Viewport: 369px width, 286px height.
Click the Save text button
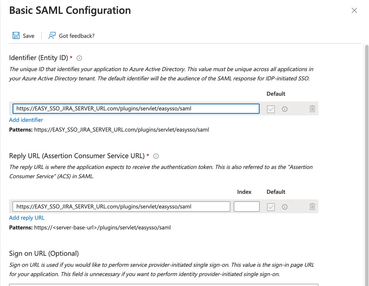point(28,36)
